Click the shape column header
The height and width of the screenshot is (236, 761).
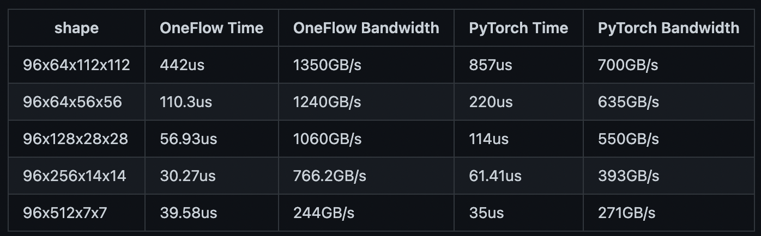tap(76, 28)
